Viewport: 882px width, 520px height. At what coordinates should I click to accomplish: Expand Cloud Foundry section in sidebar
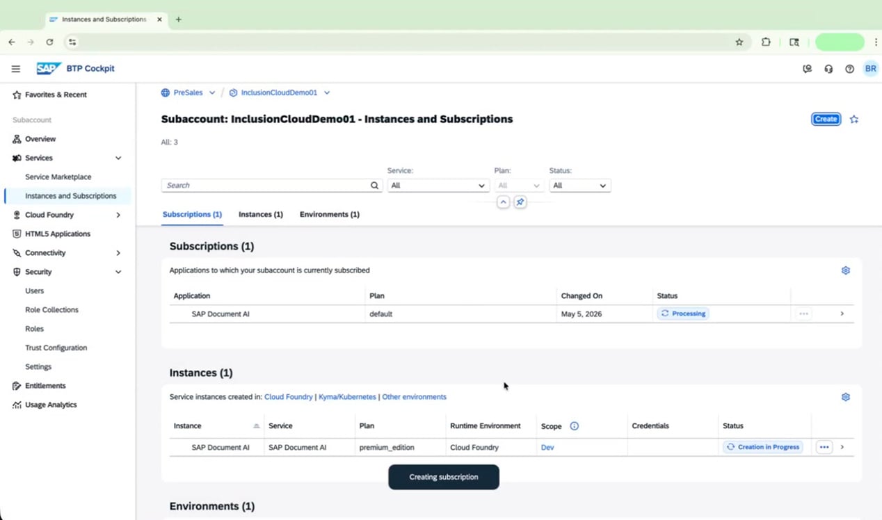click(118, 216)
